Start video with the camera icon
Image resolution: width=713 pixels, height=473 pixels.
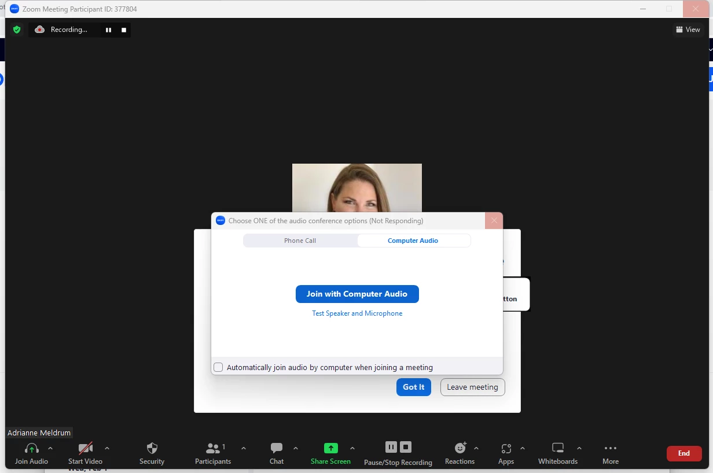coord(86,448)
